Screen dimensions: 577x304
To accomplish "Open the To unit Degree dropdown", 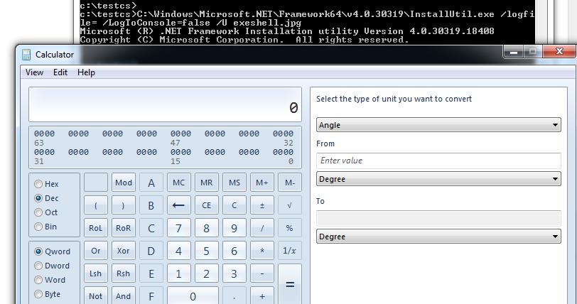I will tap(438, 237).
